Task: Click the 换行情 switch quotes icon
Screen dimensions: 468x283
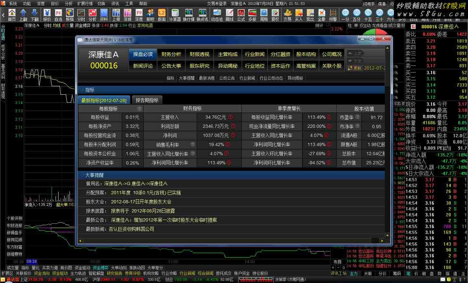Action: click(189, 15)
